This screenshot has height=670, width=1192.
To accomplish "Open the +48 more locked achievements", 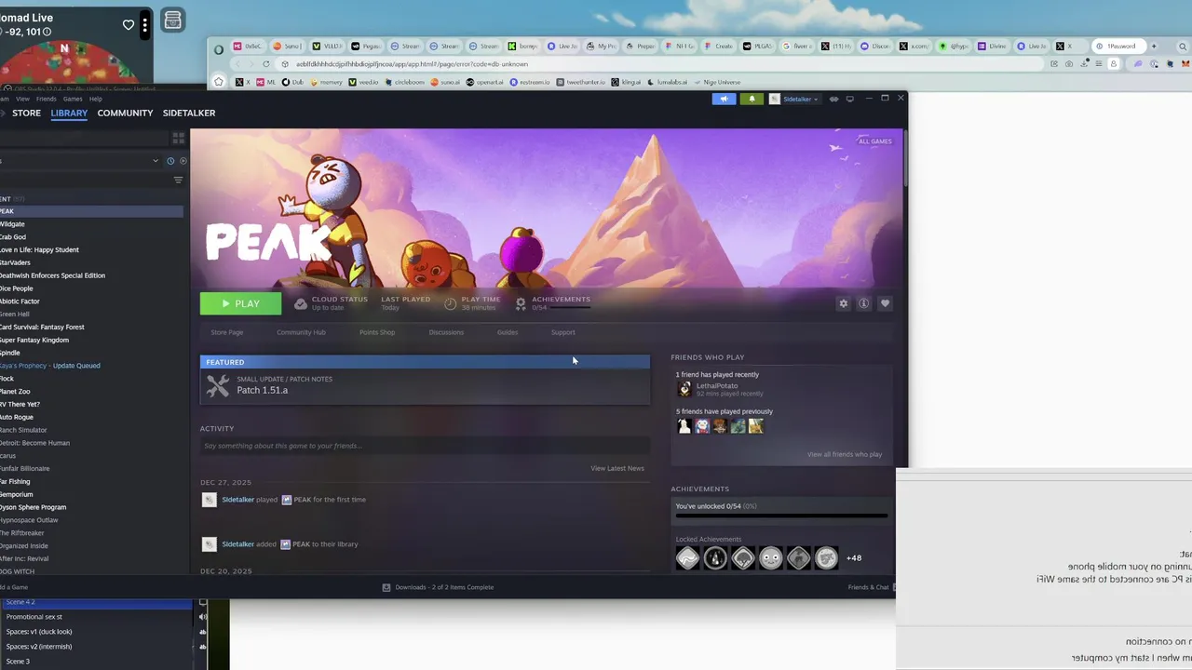I will click(x=854, y=558).
